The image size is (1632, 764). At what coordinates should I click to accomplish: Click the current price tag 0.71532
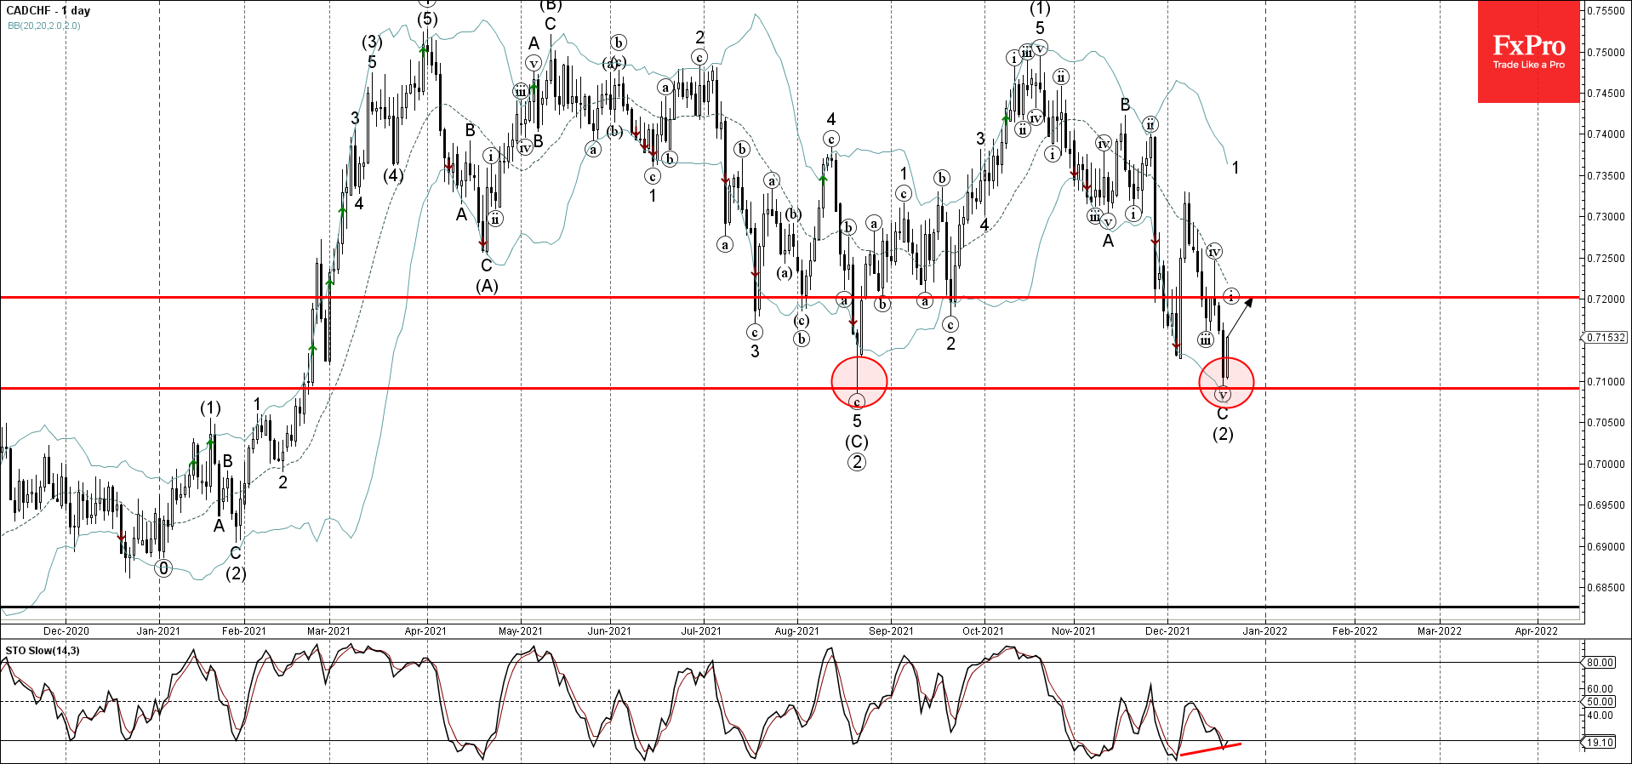pyautogui.click(x=1606, y=338)
